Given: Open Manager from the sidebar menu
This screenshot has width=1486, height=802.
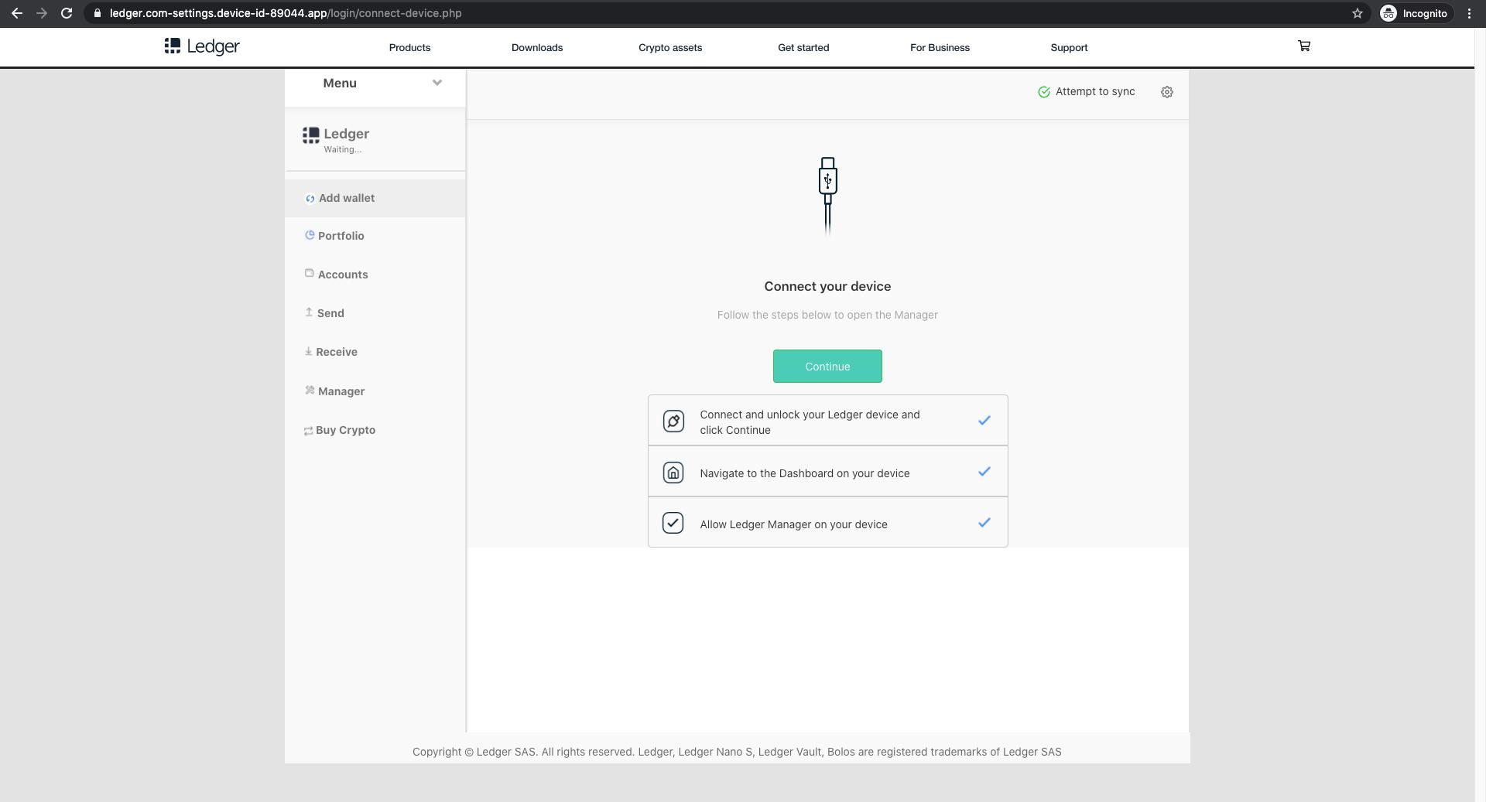Looking at the screenshot, I should point(341,391).
